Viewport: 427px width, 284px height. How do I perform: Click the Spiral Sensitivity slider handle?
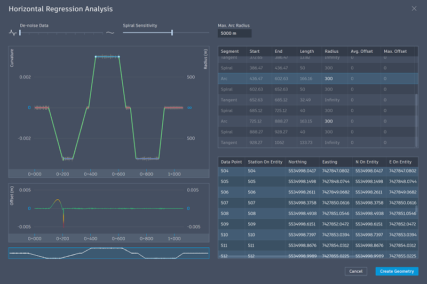(x=172, y=33)
